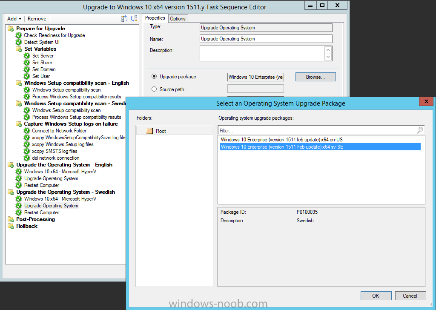Click the green check icon beside Set Domain

27,69
